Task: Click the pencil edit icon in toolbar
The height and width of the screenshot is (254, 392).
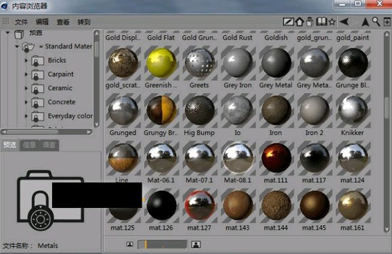Action: click(288, 22)
